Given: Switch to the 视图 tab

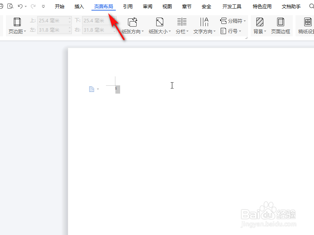Looking at the screenshot, I should (x=167, y=7).
